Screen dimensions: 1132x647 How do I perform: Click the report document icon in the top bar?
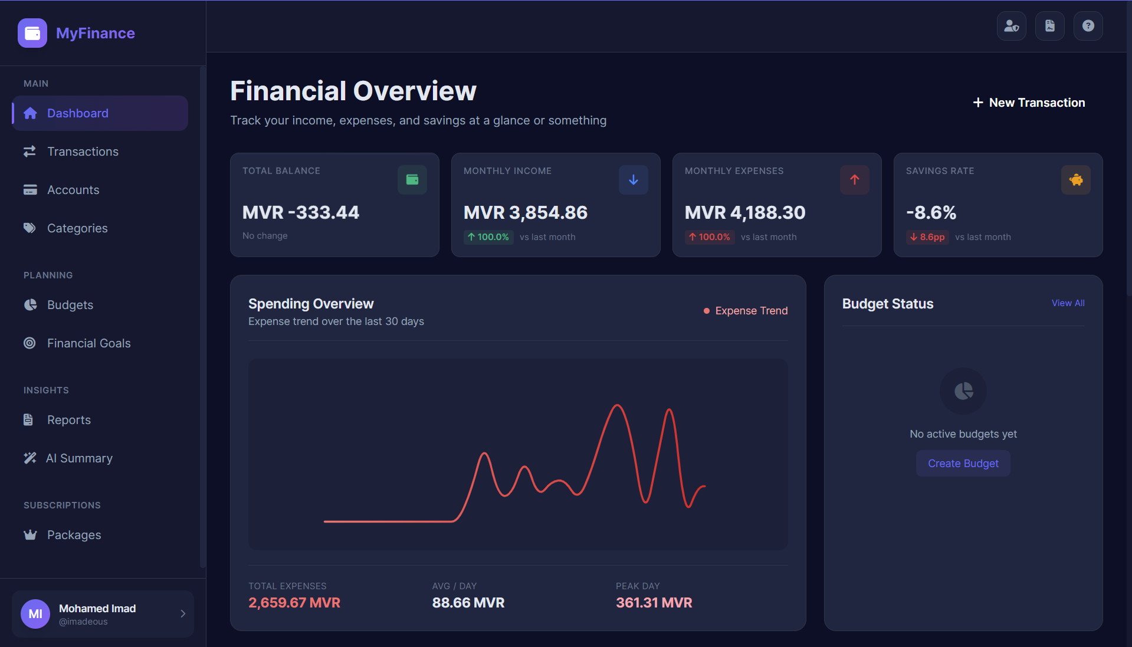1049,26
